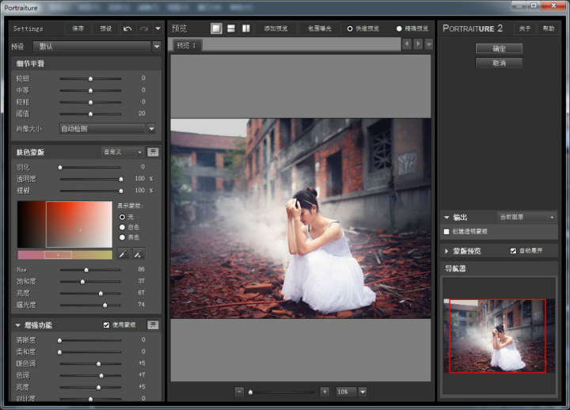Click the main preview photo of the woman
Screen dimensions: 570x410
click(301, 218)
